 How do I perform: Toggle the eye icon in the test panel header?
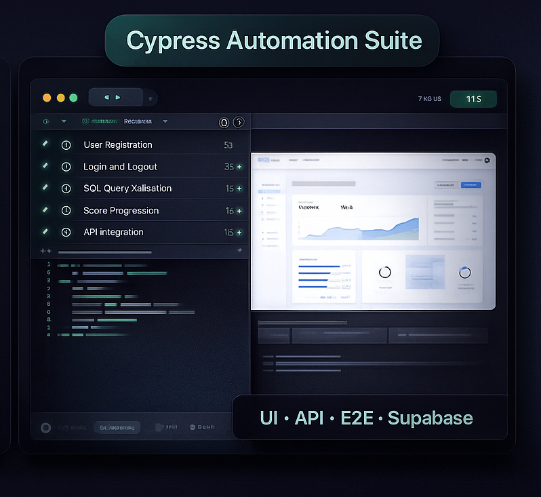coord(46,121)
